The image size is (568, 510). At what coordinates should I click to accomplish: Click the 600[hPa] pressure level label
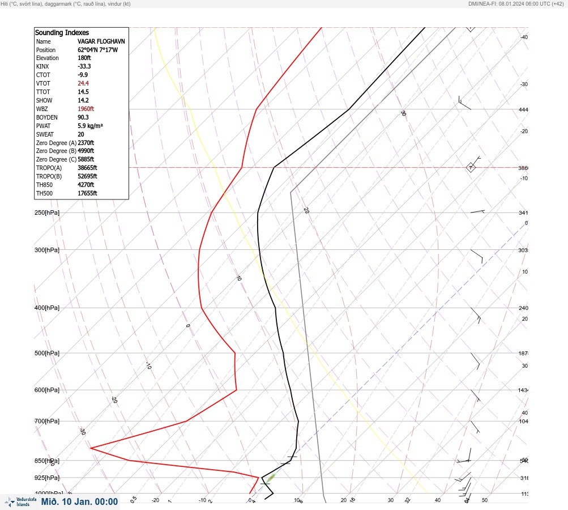[x=47, y=390]
